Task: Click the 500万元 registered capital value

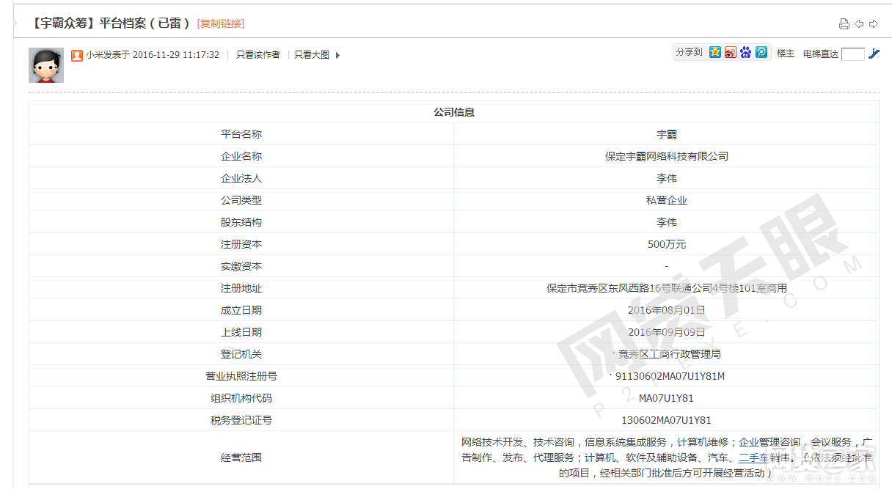Action: click(667, 244)
